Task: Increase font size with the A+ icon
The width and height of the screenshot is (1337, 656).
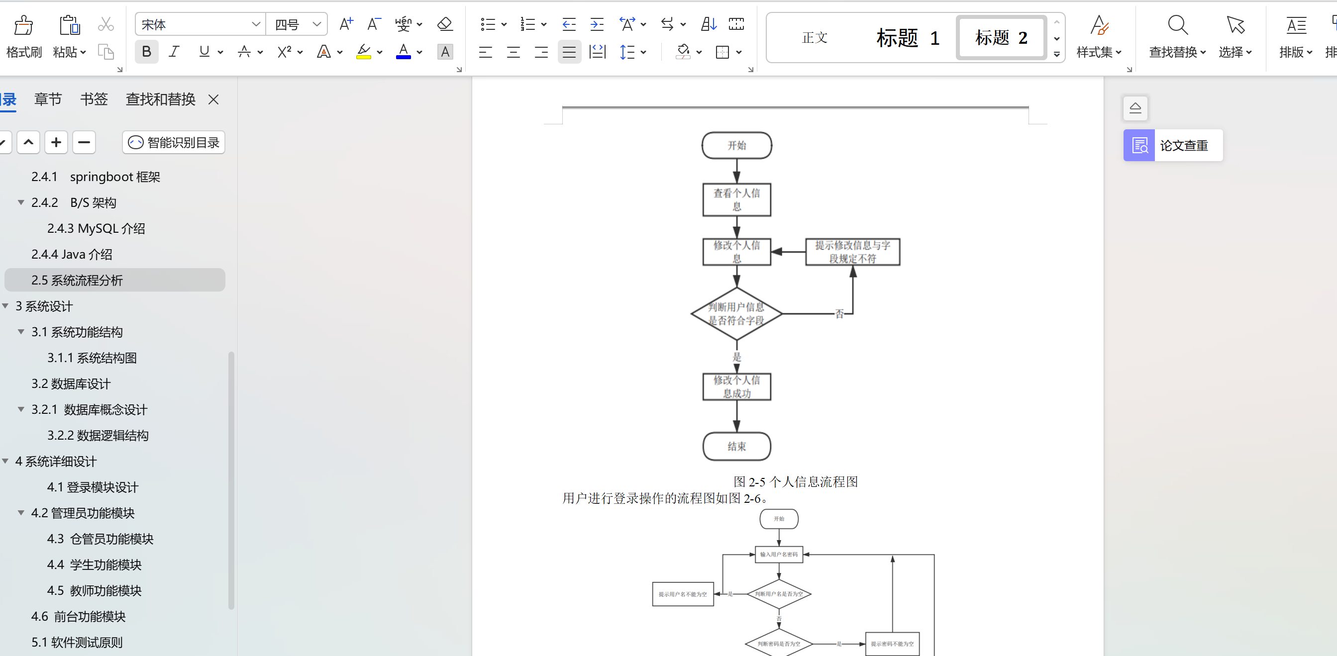Action: tap(346, 24)
